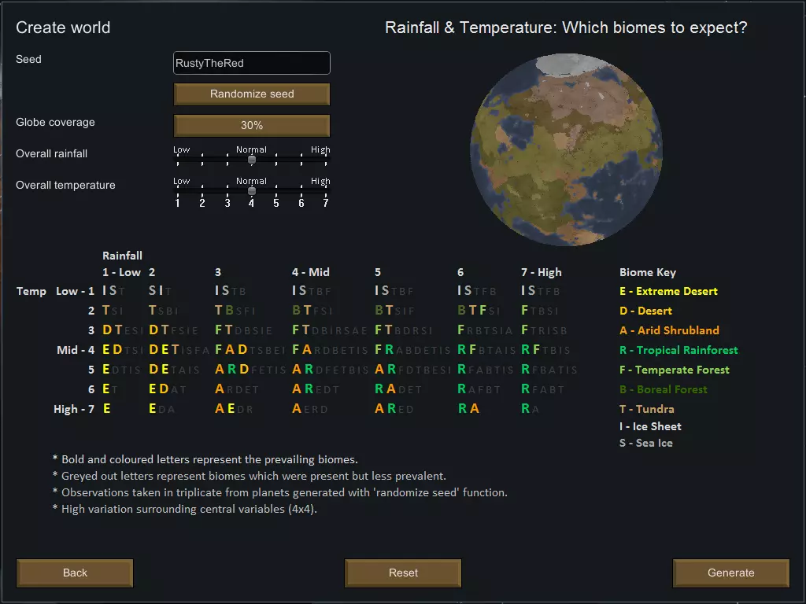Click the Temp Mid-4, Rainfall 4-Mid biome cell
The width and height of the screenshot is (806, 604).
[330, 350]
